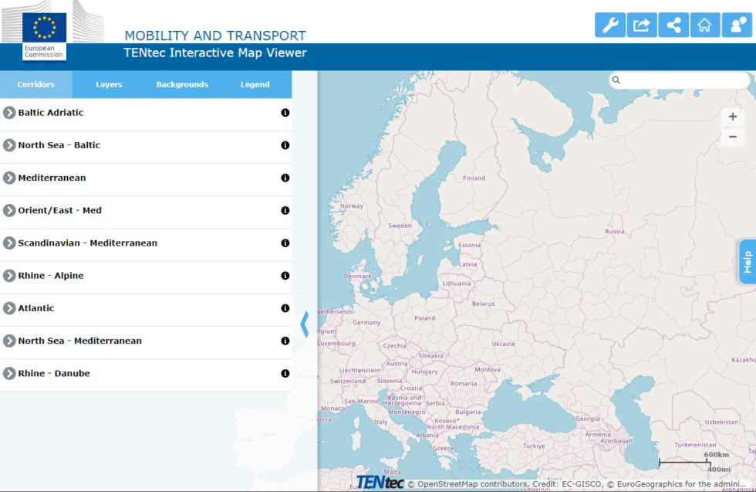This screenshot has height=492, width=756.
Task: Open the Help panel
Action: 746,263
